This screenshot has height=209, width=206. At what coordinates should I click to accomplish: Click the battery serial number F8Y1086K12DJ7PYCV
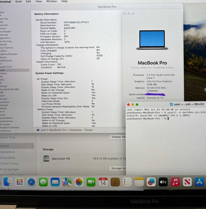click(76, 22)
